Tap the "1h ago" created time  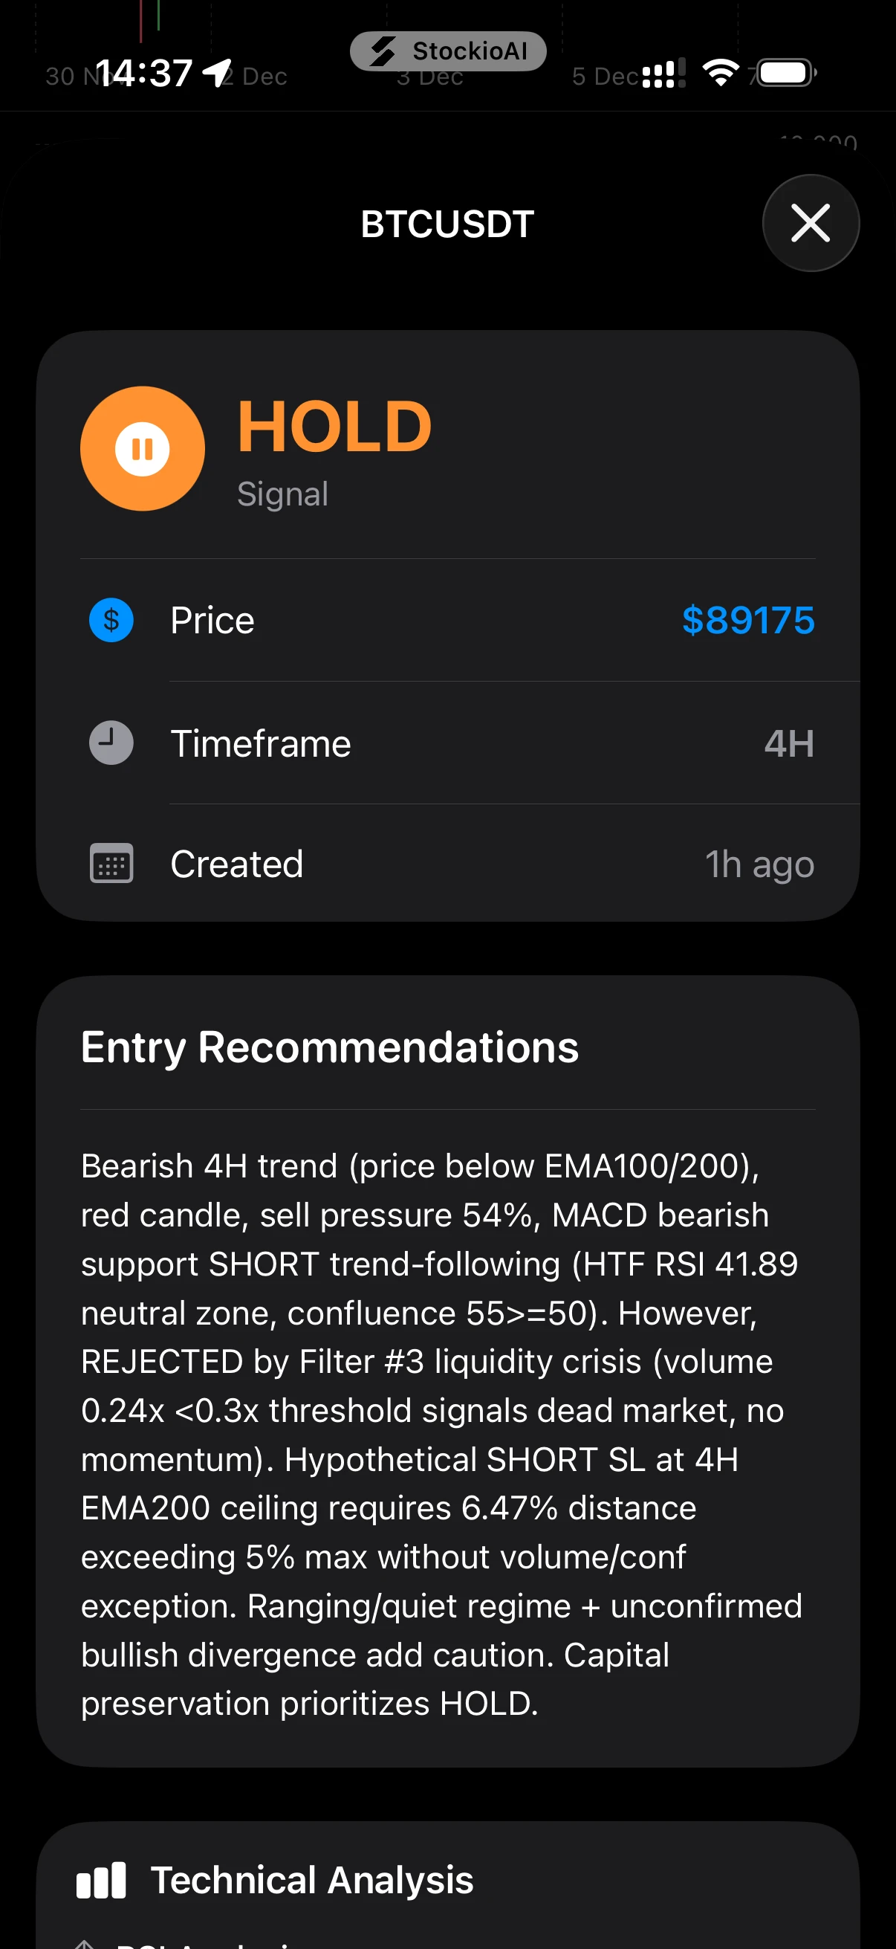pyautogui.click(x=759, y=864)
